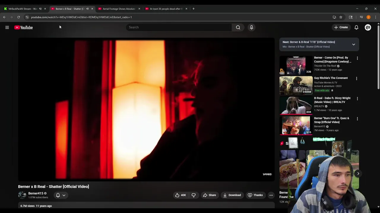This screenshot has width=380, height=213.
Task: Open Berner415 channel avatar
Action: coord(22,195)
